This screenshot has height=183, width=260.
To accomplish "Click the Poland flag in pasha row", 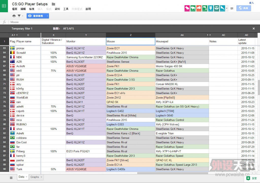I will [12, 160].
